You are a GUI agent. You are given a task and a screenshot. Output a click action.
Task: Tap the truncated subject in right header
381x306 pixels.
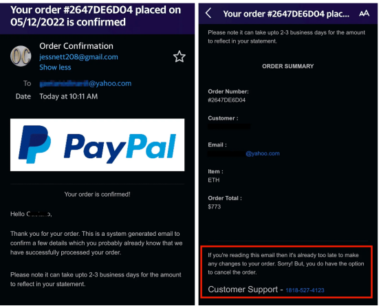[x=286, y=14]
